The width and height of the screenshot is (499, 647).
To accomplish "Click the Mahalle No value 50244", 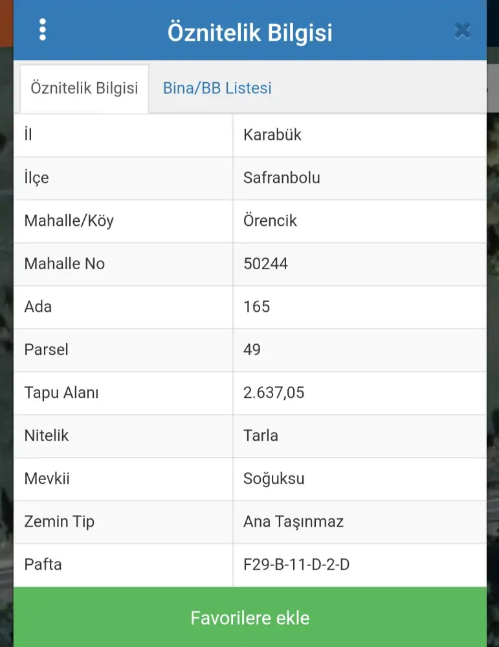I will 265,264.
